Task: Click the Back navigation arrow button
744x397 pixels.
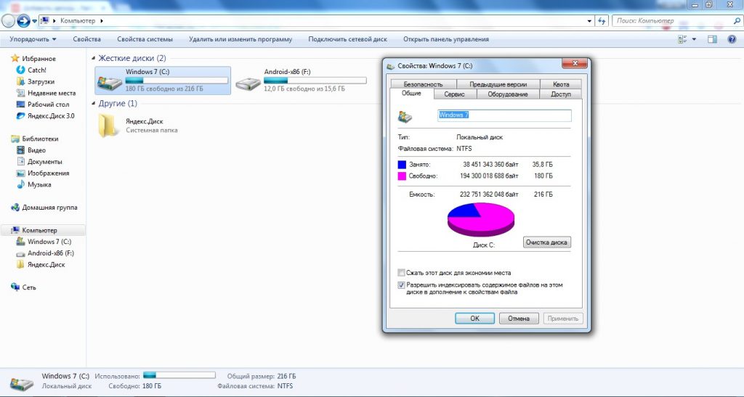Action: click(8, 21)
